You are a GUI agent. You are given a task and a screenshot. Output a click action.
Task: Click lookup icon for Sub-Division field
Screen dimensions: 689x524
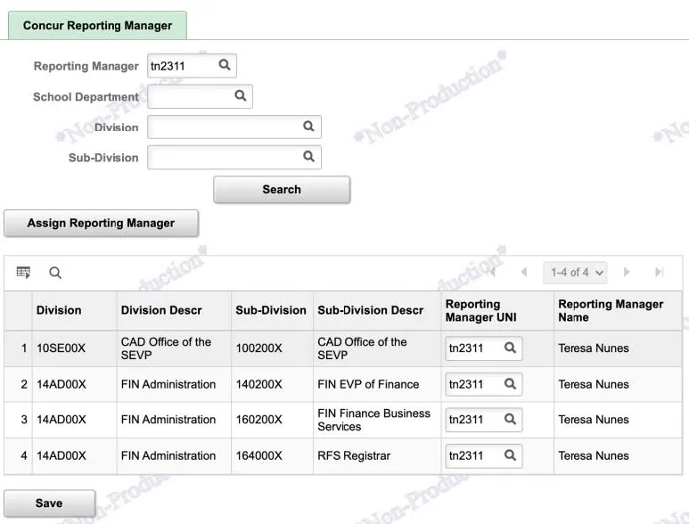pyautogui.click(x=309, y=156)
